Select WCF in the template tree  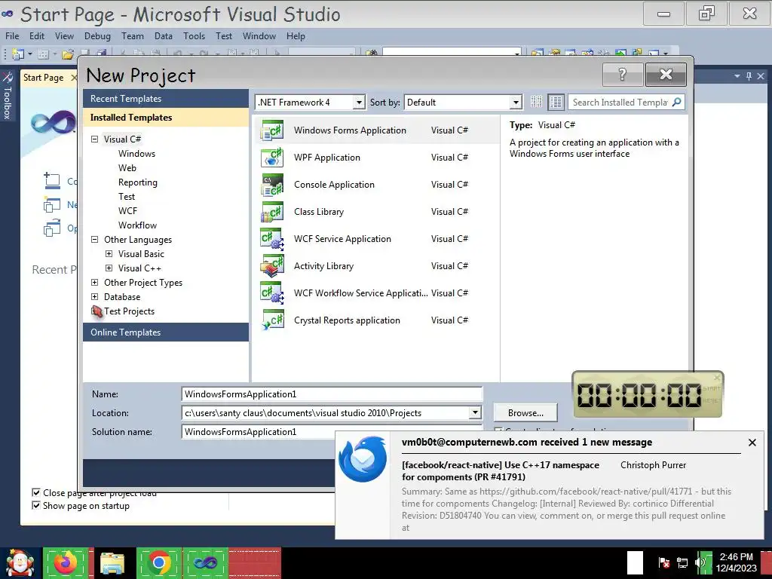[127, 211]
